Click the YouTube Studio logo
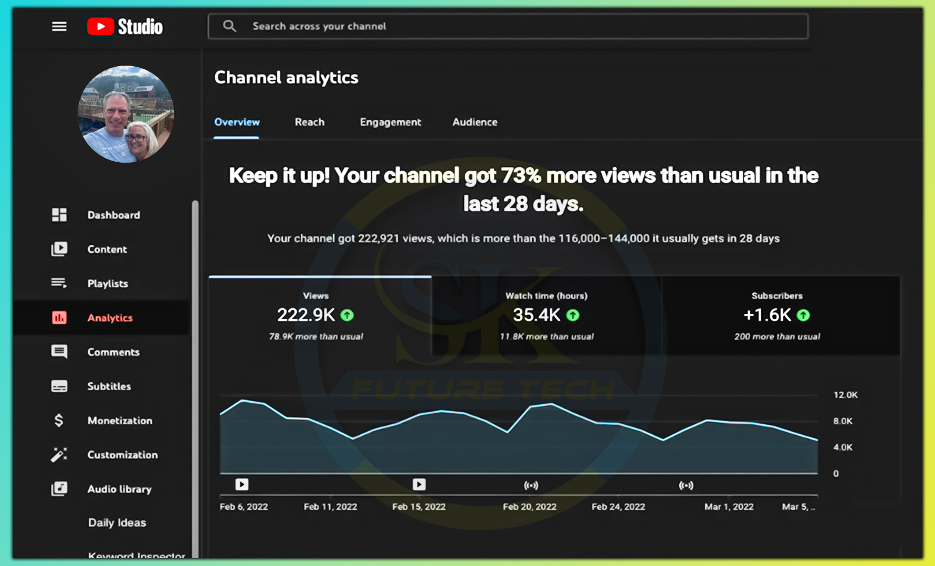935x566 pixels. (x=125, y=26)
